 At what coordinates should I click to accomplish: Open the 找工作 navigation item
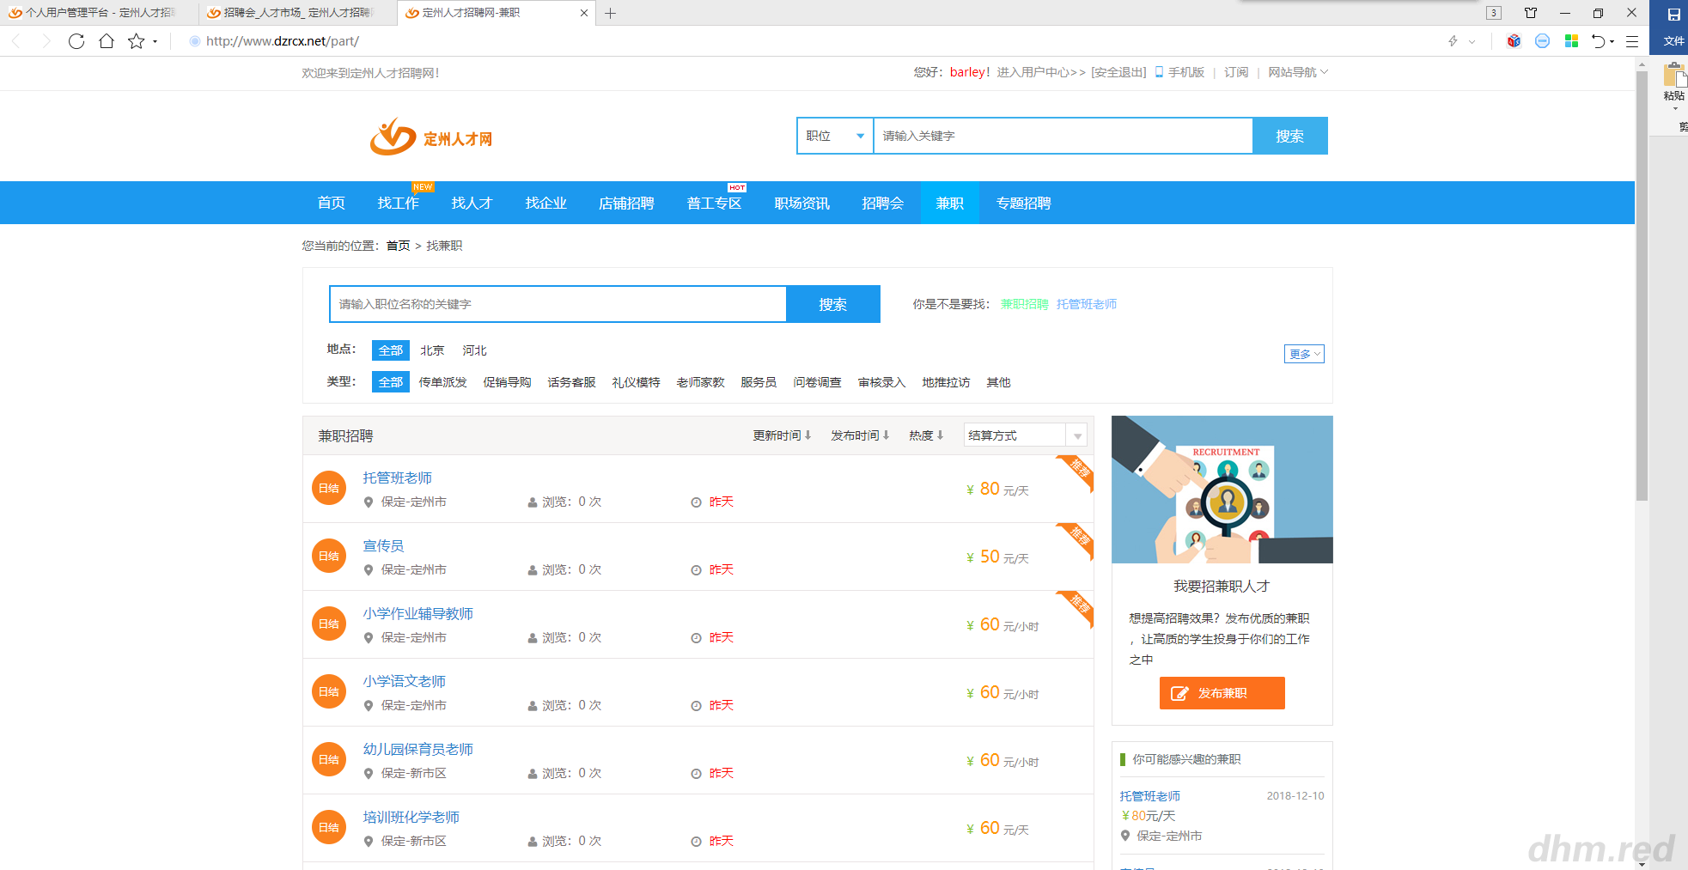[x=399, y=204]
